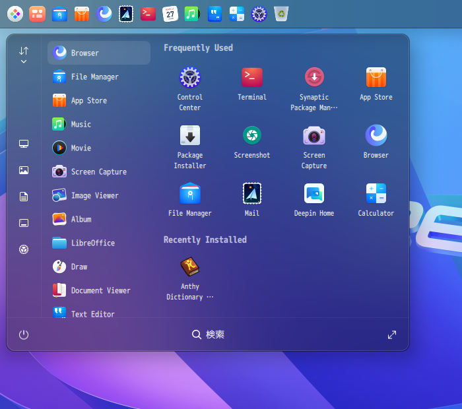Open Control Center from Frequently Used
The width and height of the screenshot is (462, 409).
click(189, 78)
